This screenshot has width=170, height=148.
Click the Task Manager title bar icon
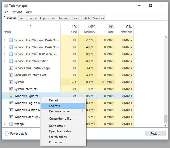[x=6, y=6]
